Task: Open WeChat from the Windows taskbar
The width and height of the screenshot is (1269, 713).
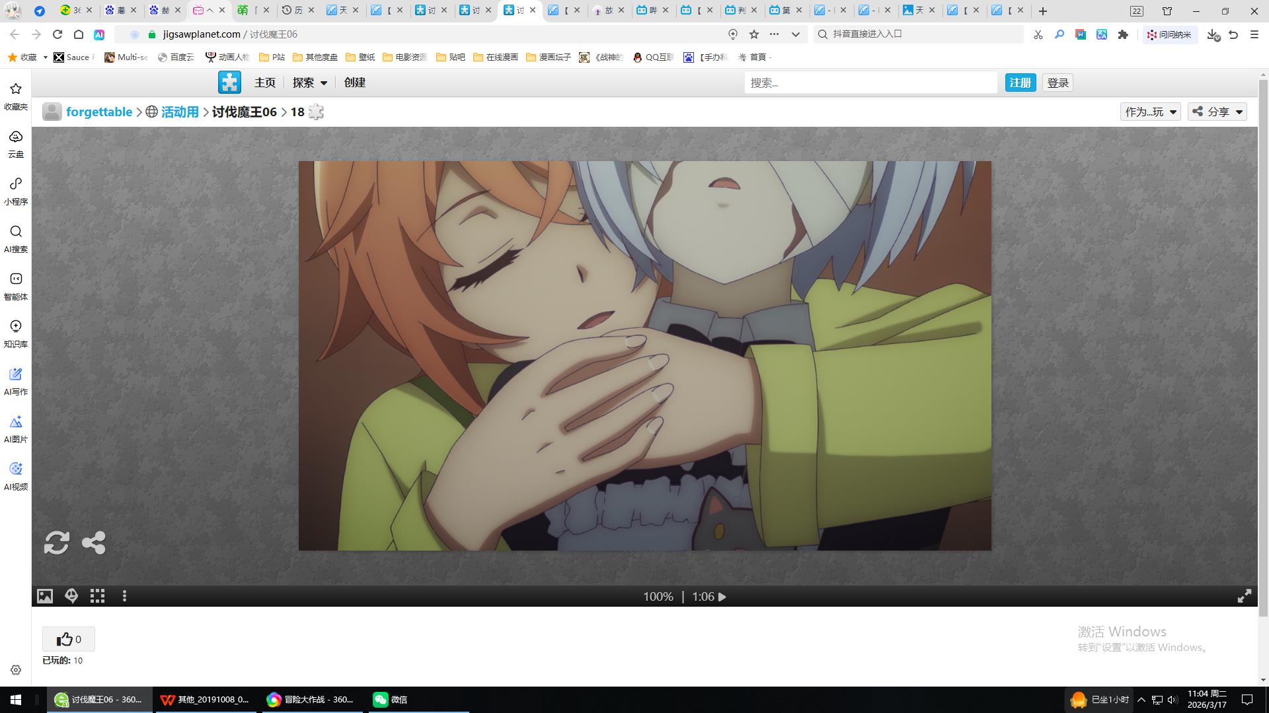Action: (390, 699)
